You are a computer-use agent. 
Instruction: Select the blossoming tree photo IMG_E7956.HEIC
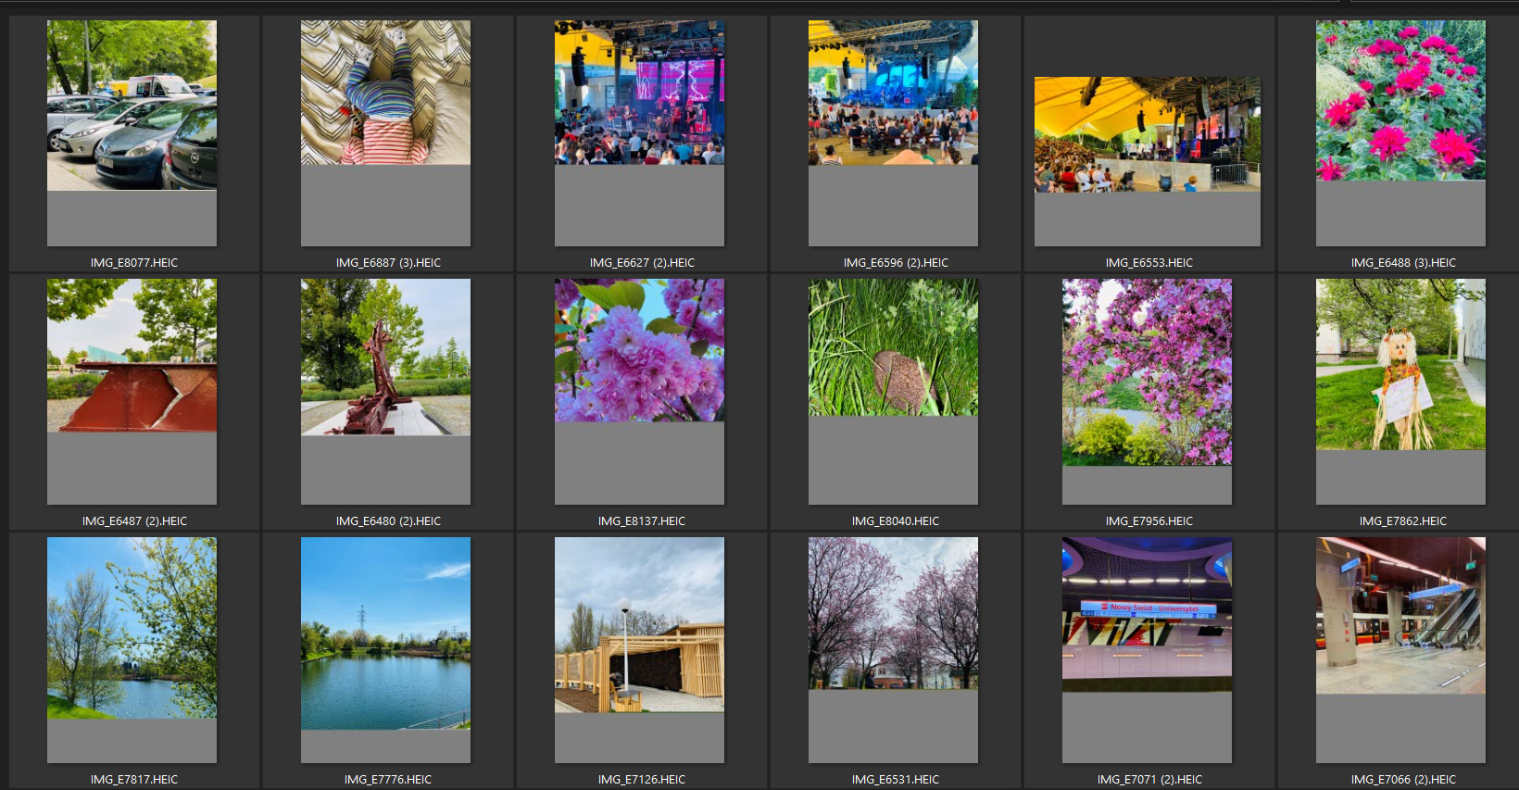pos(1147,372)
